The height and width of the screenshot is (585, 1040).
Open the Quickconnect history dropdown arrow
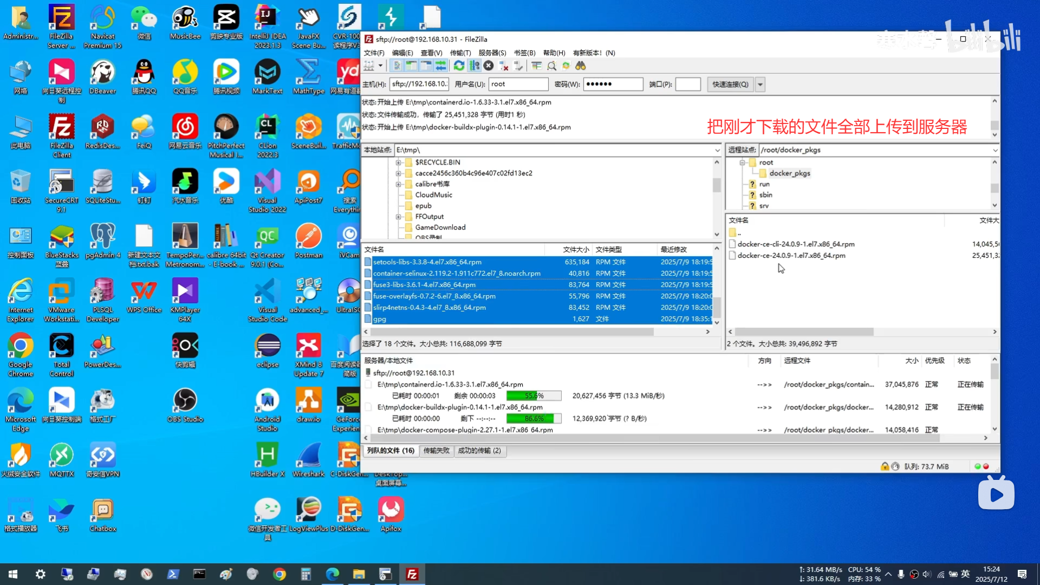[x=760, y=84]
